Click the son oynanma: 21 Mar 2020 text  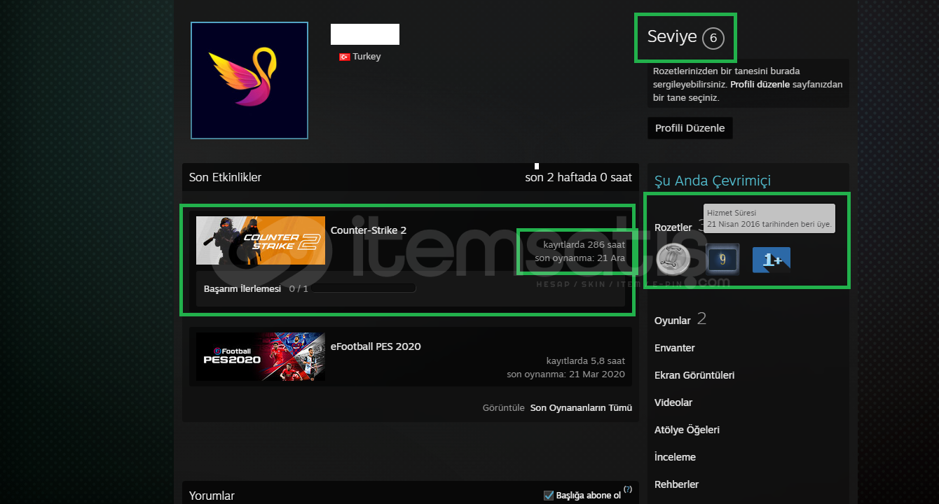(566, 374)
